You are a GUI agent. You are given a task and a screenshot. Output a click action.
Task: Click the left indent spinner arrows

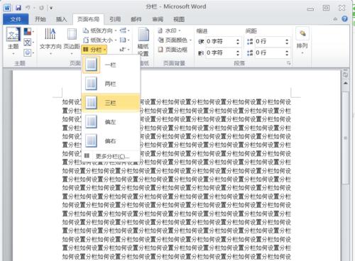(238, 42)
